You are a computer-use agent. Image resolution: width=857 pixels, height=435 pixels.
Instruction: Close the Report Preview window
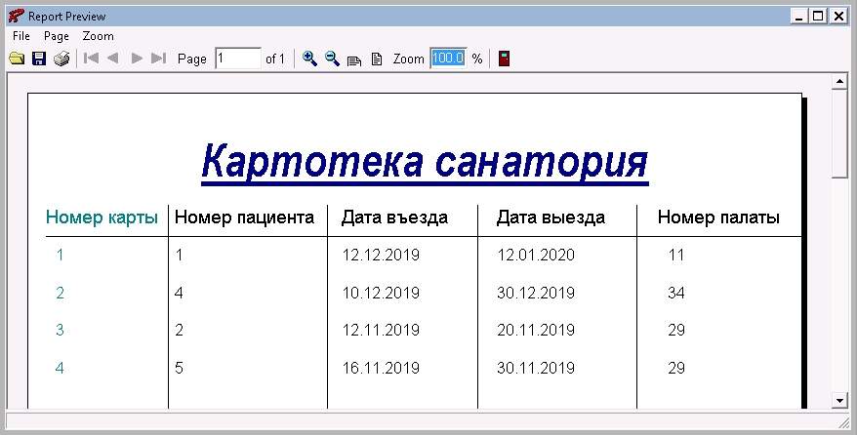(838, 17)
